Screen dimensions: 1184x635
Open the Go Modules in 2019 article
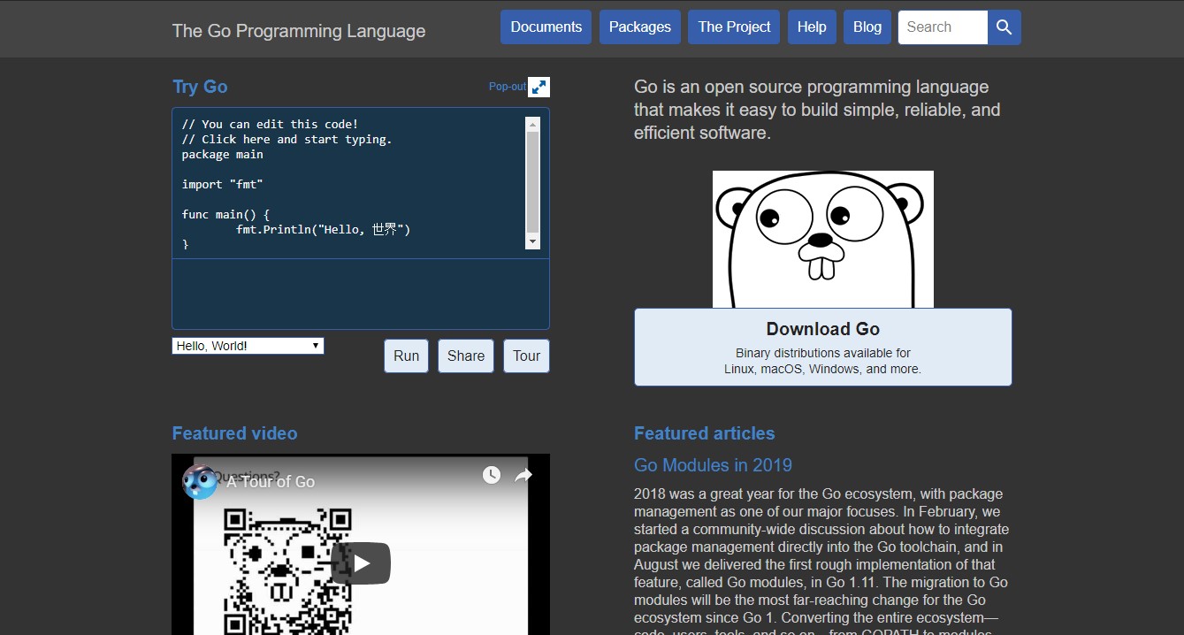[713, 465]
